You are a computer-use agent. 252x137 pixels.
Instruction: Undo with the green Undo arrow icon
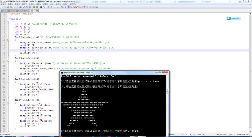[x=34, y=7]
